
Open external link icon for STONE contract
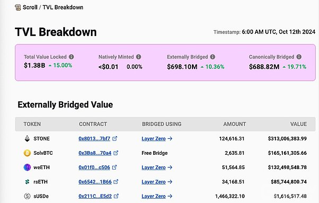pos(115,138)
